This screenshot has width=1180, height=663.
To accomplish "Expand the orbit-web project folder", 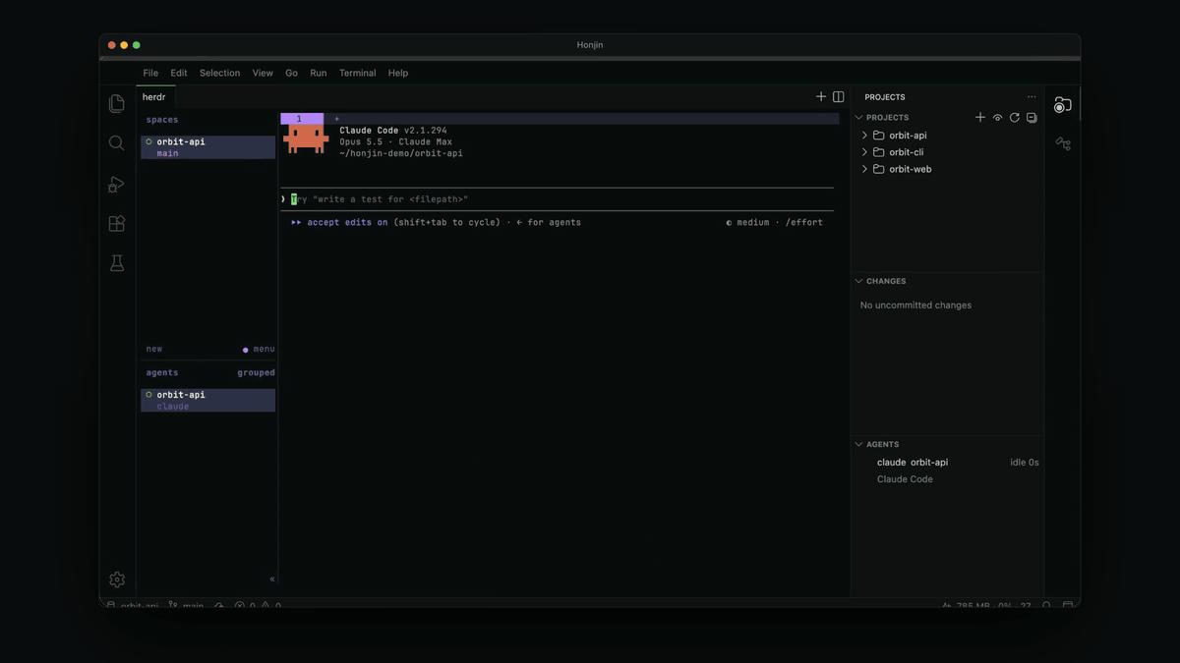I will pyautogui.click(x=864, y=169).
